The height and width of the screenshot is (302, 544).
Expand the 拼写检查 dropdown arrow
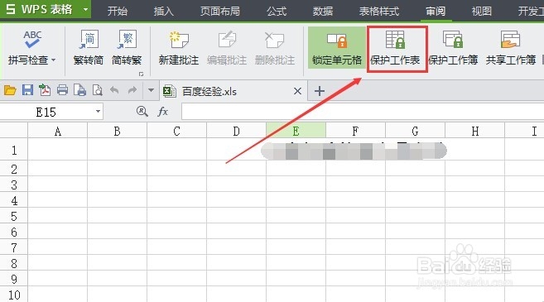point(54,60)
